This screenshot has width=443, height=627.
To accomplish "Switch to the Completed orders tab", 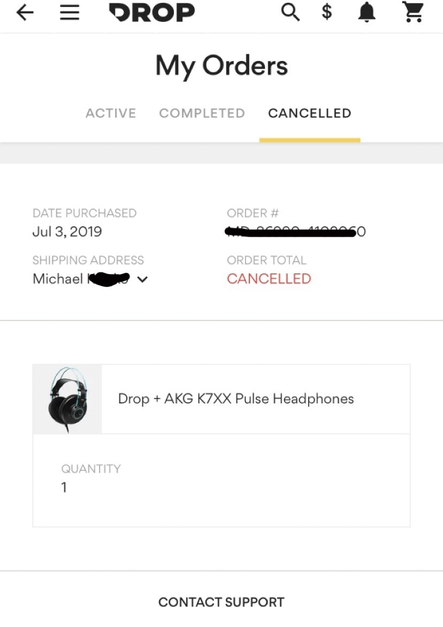I will 202,113.
